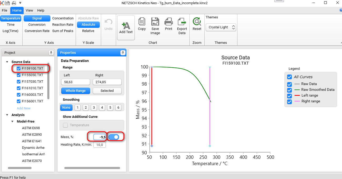Collapse the Model-Free analysis section

(x=12, y=121)
